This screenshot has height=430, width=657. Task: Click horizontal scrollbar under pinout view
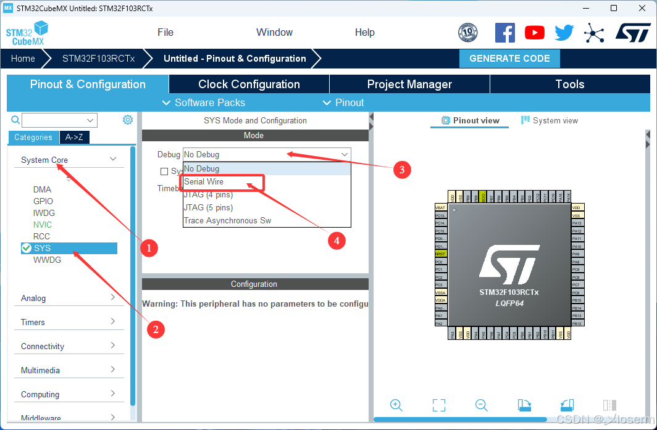tap(460, 419)
